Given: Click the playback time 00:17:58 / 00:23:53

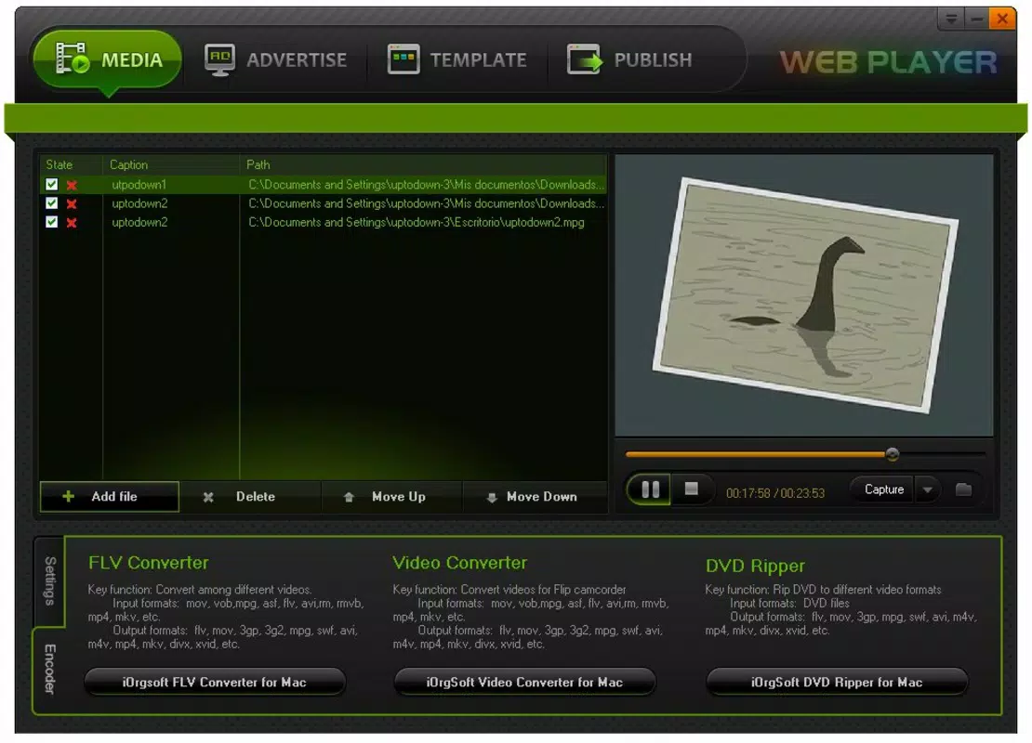Looking at the screenshot, I should point(774,493).
